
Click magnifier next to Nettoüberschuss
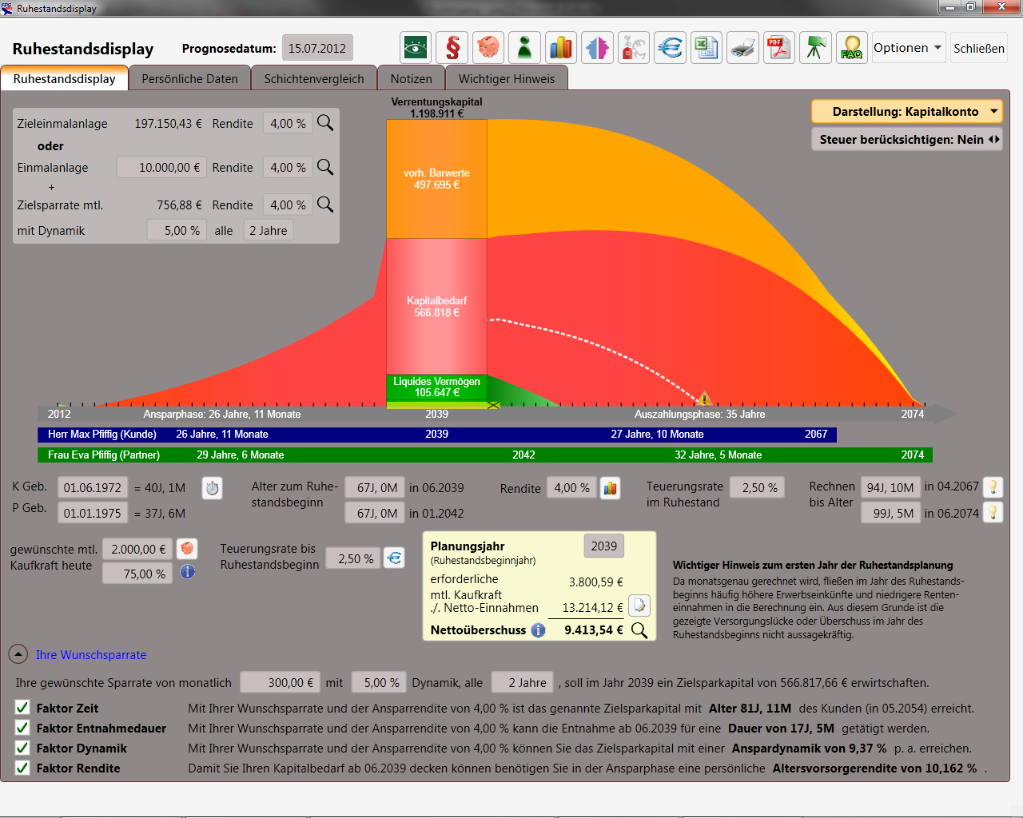[639, 630]
